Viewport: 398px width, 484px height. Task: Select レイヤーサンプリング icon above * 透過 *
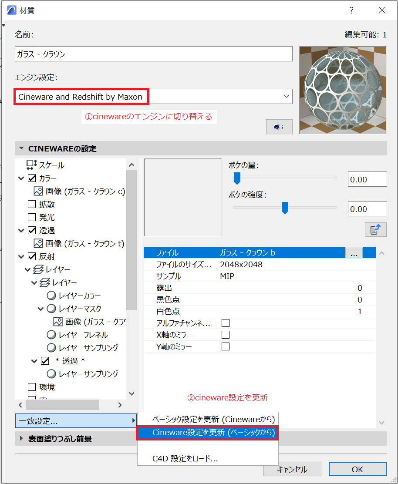(51, 348)
